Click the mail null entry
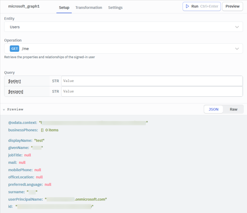The height and width of the screenshot is (213, 247). [17, 162]
